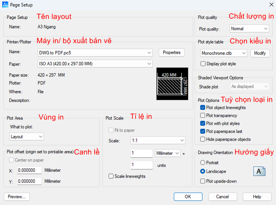Click the Paper size 420 × 297 MM value

click(51, 75)
